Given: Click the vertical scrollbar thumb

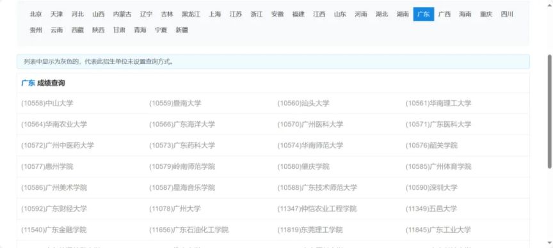Looking at the screenshot, I should pyautogui.click(x=549, y=111).
